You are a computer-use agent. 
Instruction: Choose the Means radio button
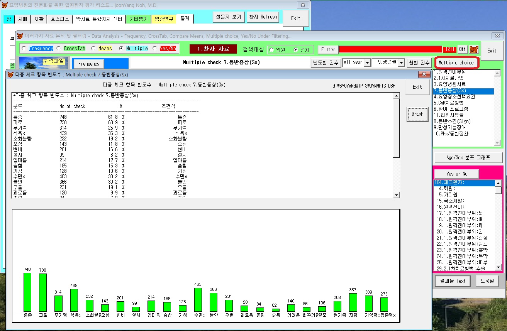(93, 49)
